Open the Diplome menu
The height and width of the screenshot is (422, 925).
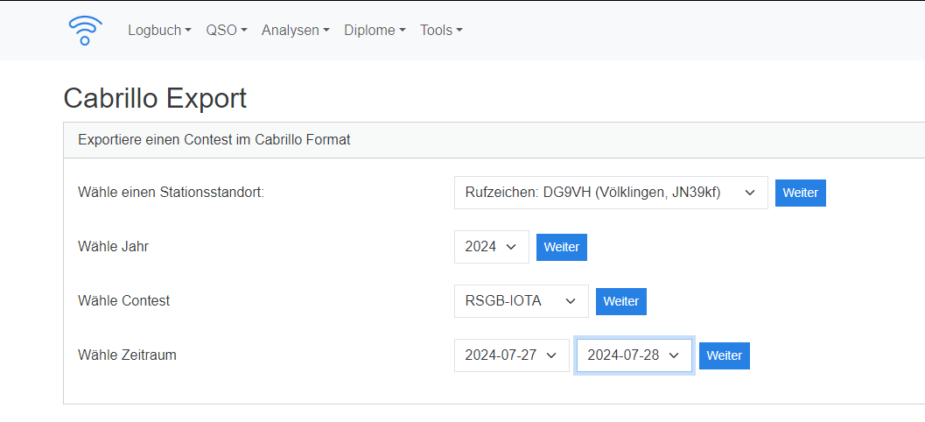(x=375, y=30)
